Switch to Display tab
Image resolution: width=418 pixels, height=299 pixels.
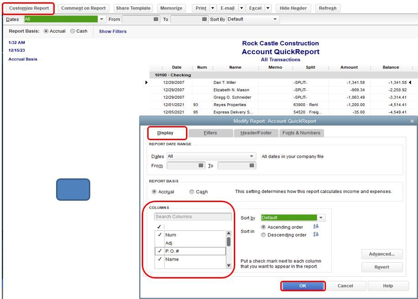pos(165,133)
